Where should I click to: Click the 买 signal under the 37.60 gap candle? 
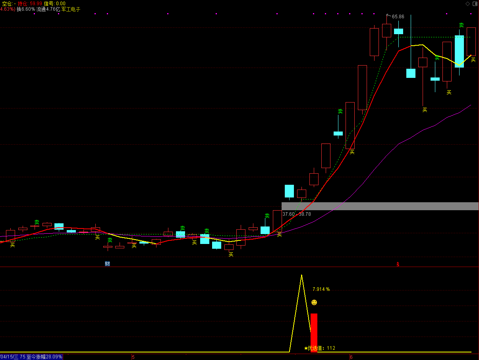coord(279,235)
